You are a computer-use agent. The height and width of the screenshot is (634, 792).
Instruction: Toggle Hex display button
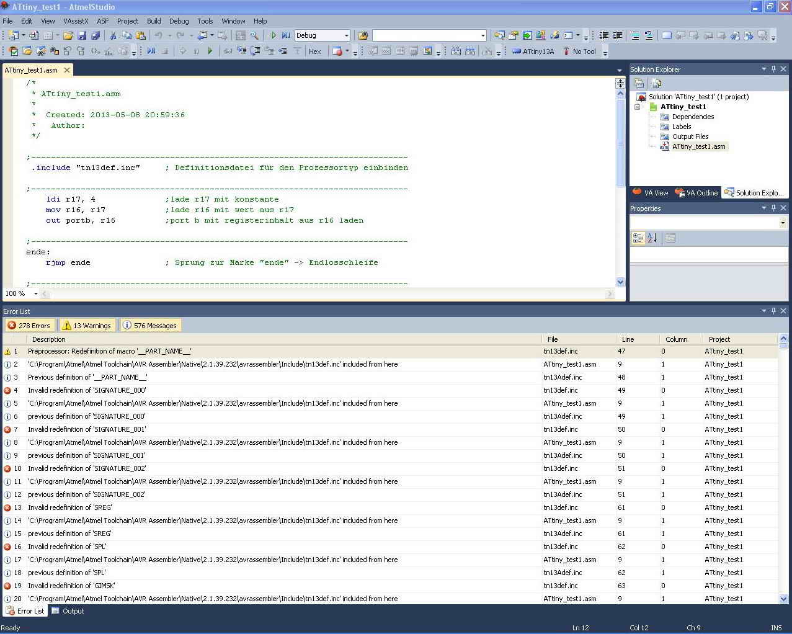[x=315, y=51]
